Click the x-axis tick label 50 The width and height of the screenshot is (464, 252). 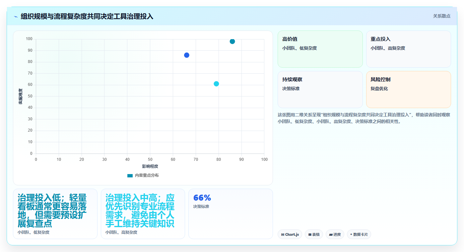point(150,159)
